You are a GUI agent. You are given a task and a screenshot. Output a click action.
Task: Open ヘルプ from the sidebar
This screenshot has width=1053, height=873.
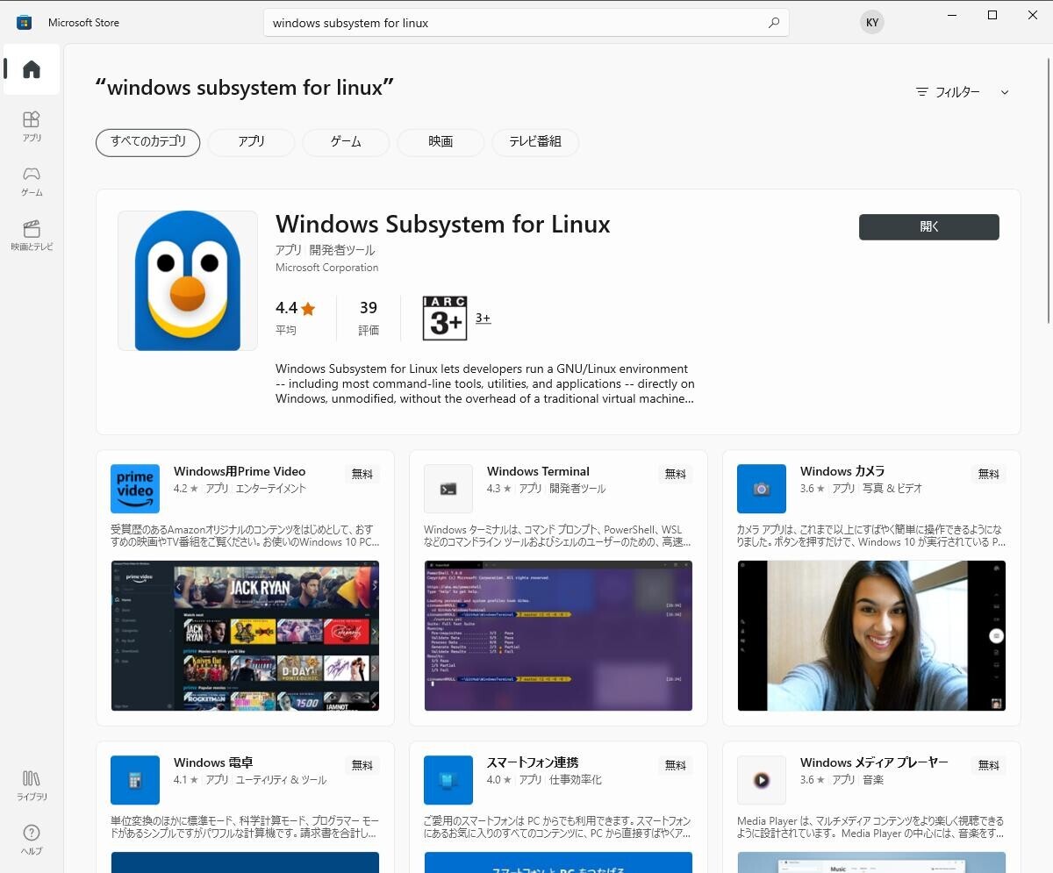click(31, 838)
